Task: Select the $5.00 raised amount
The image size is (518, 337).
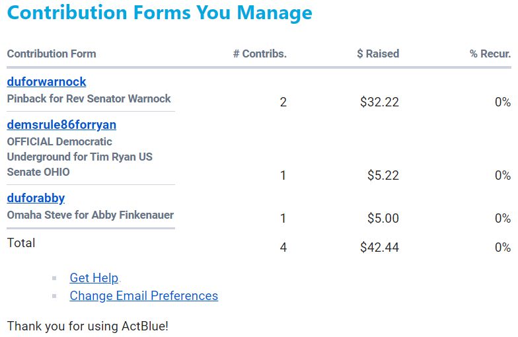Action: point(383,219)
